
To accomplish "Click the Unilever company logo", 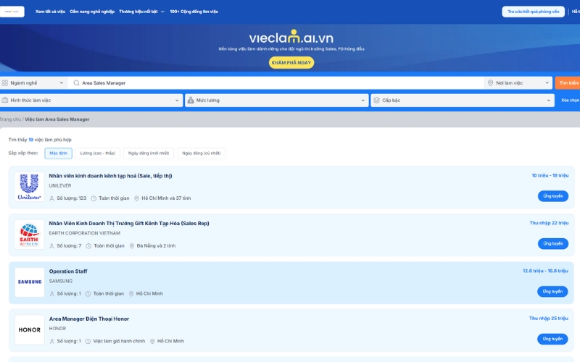I will coord(29,187).
